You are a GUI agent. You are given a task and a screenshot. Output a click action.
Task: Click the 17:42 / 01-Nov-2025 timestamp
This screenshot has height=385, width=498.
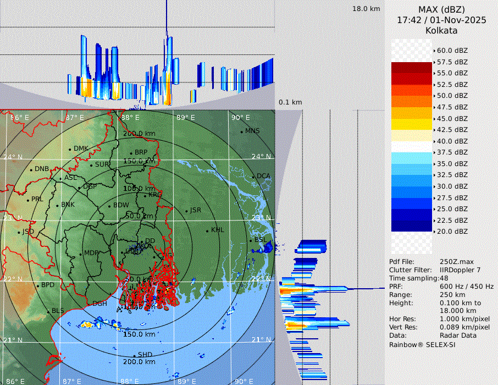[441, 20]
